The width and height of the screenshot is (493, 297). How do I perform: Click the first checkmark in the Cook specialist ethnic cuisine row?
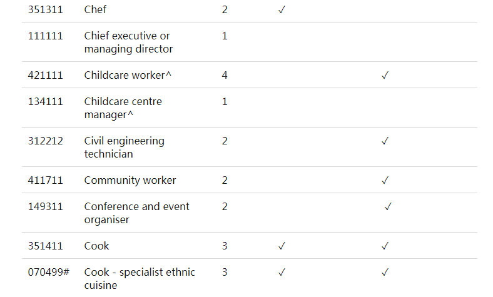pos(282,272)
